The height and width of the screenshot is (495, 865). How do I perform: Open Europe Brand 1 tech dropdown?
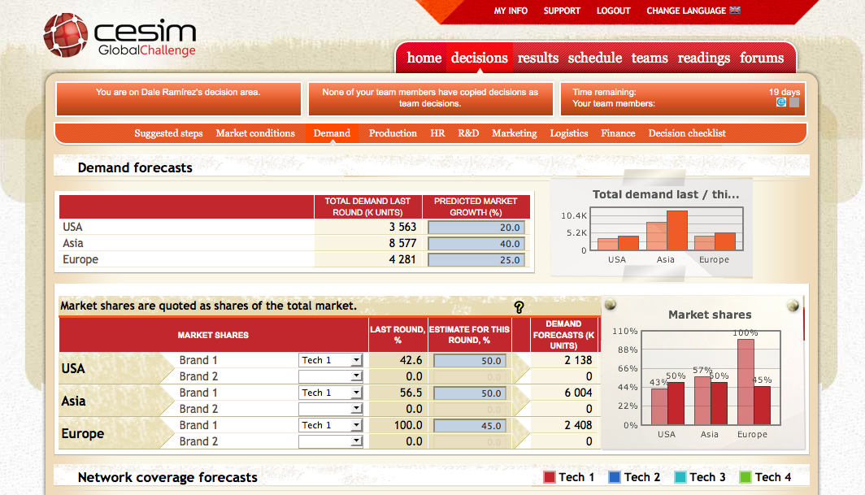click(x=330, y=425)
